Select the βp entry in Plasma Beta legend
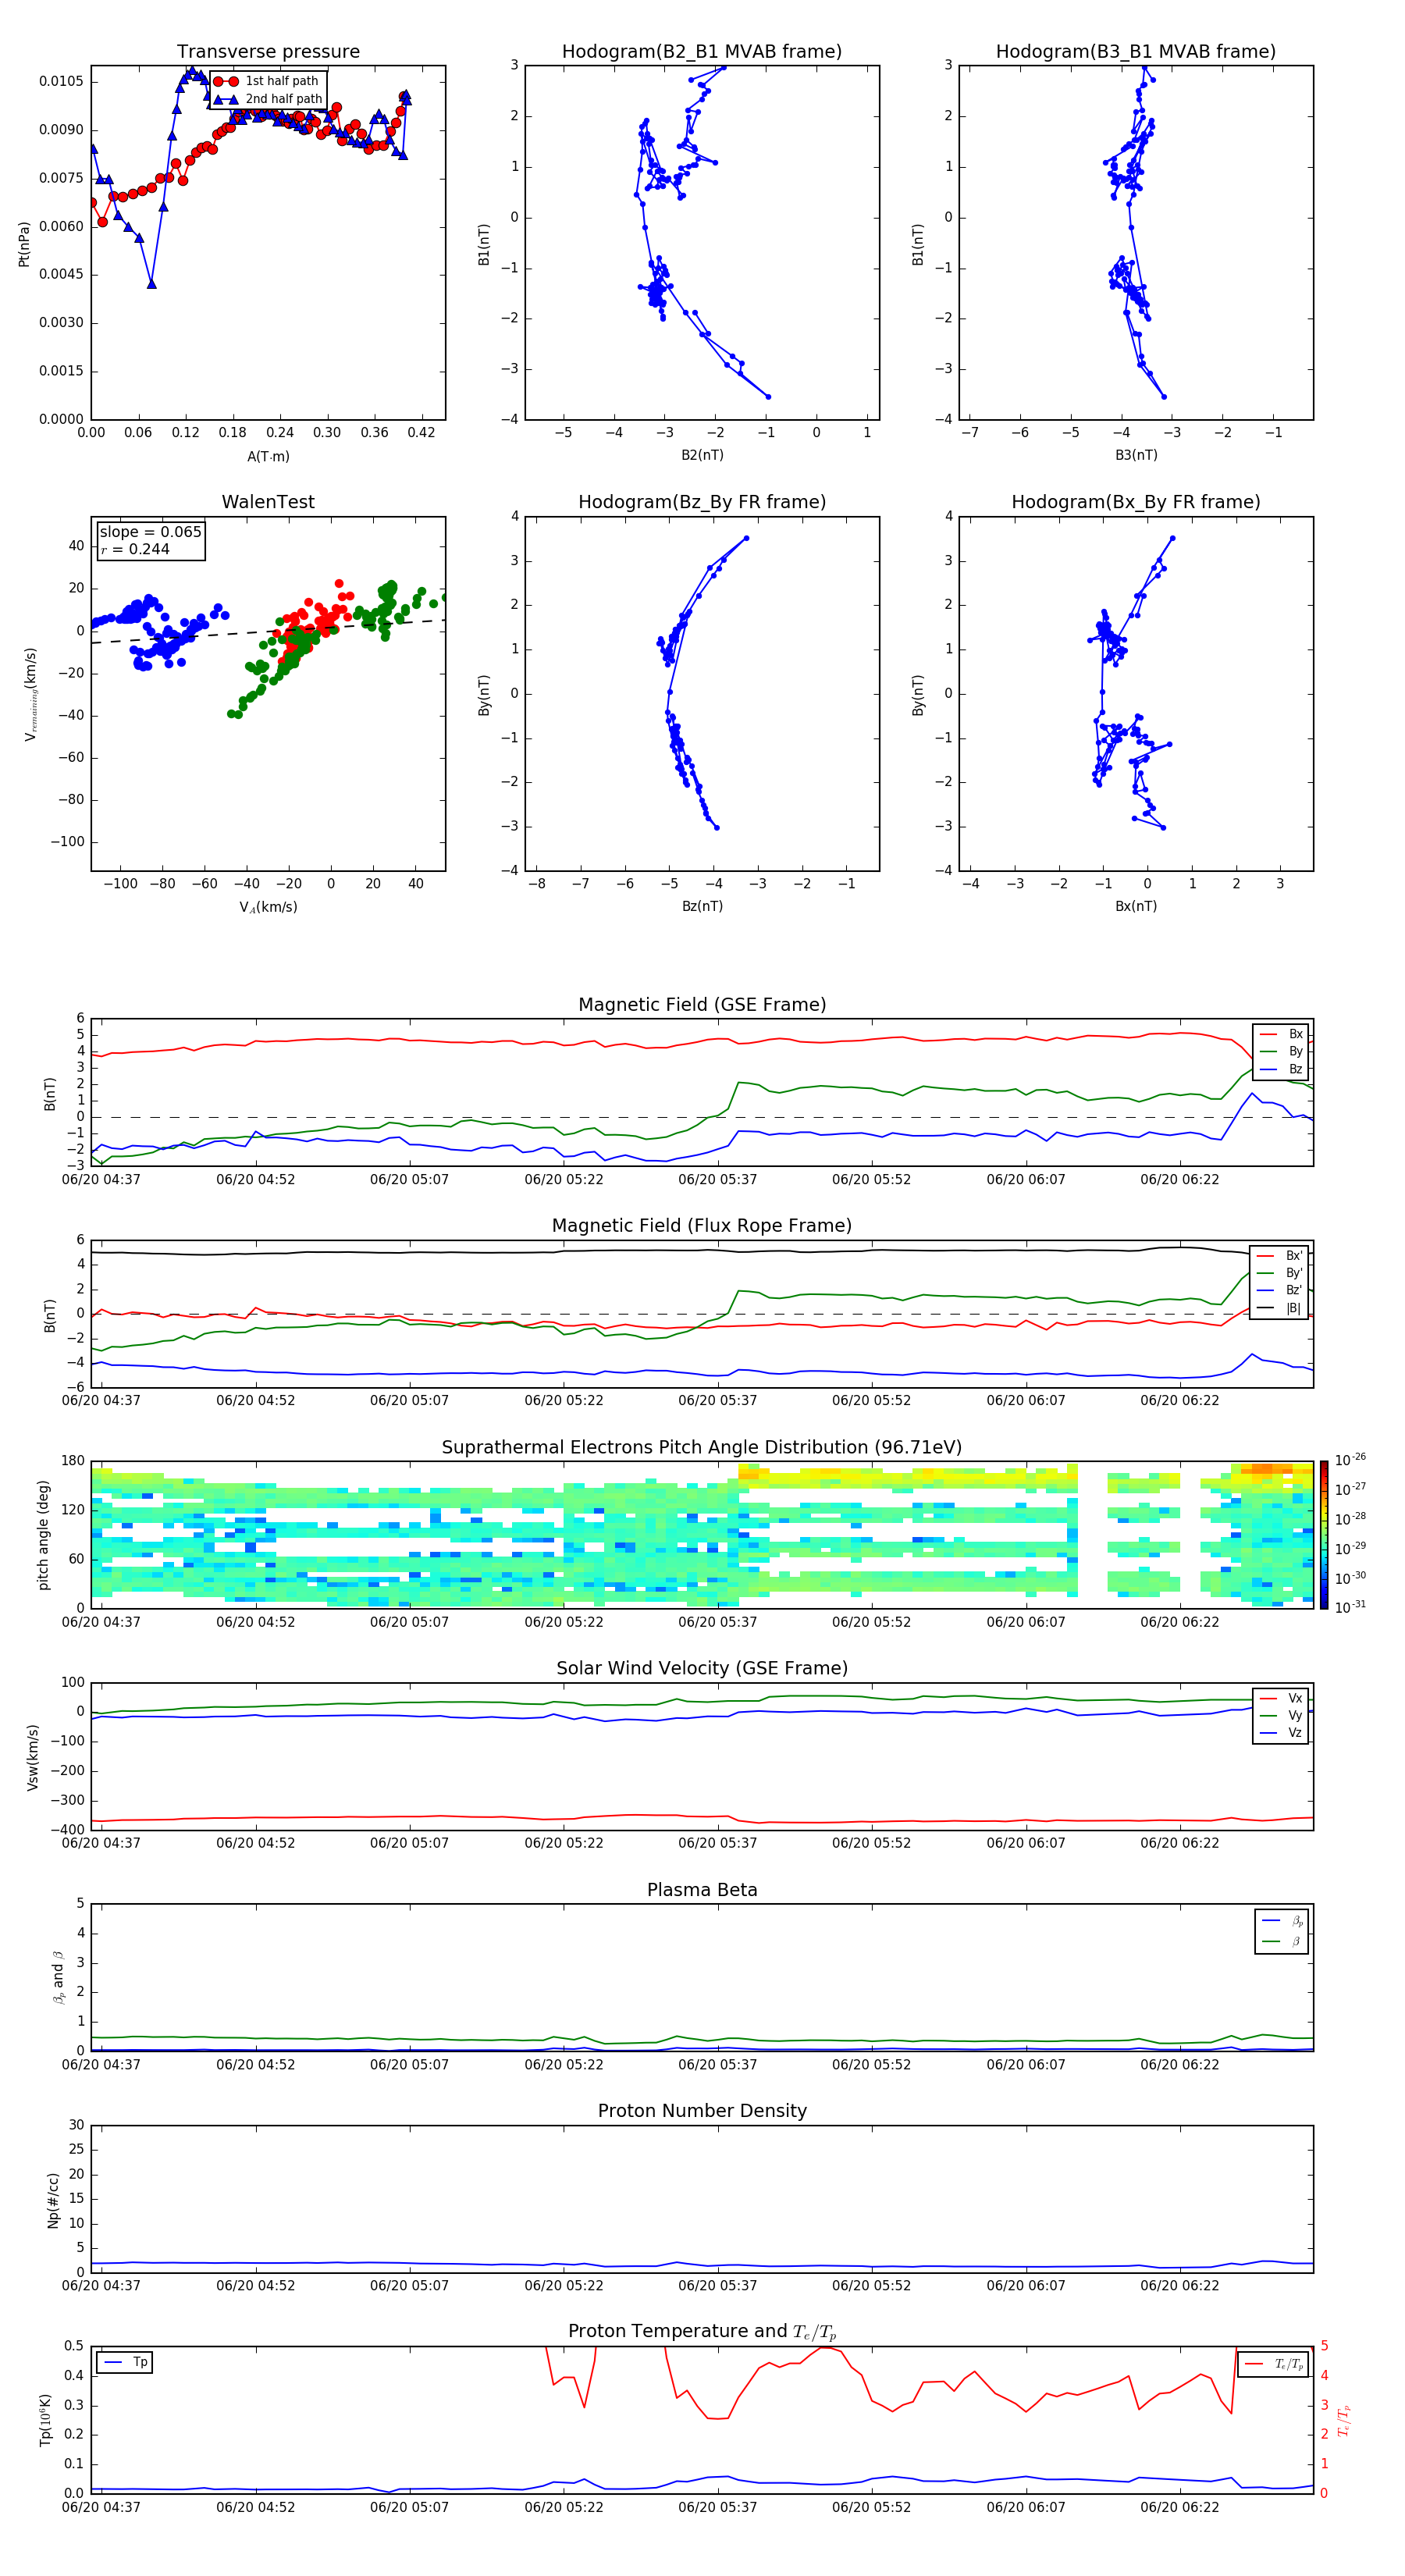This screenshot has width=1405, height=2576. 1282,1921
